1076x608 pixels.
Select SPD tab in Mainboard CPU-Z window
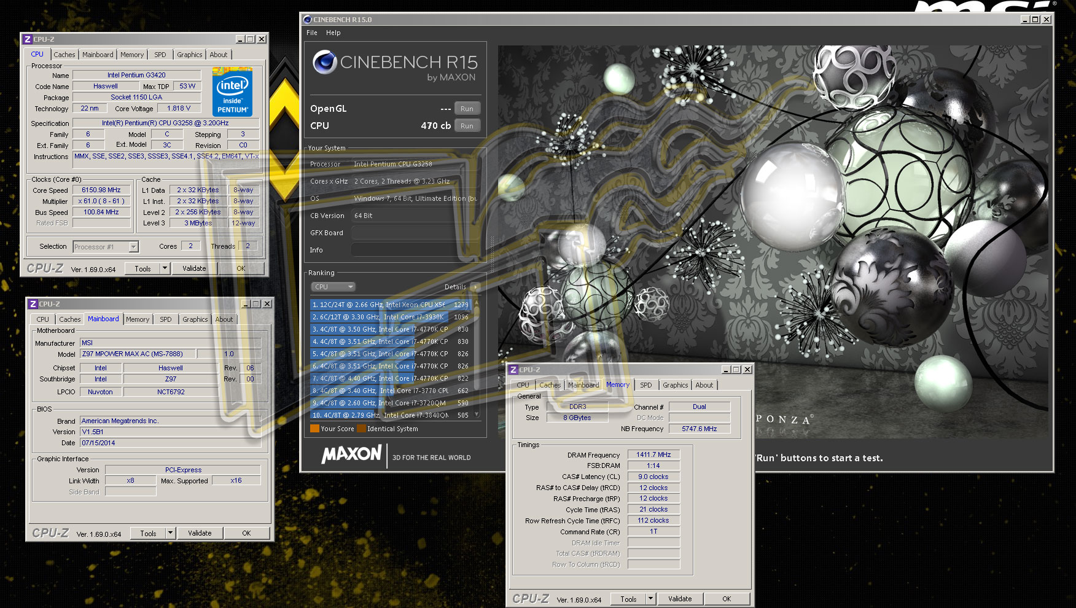point(166,319)
